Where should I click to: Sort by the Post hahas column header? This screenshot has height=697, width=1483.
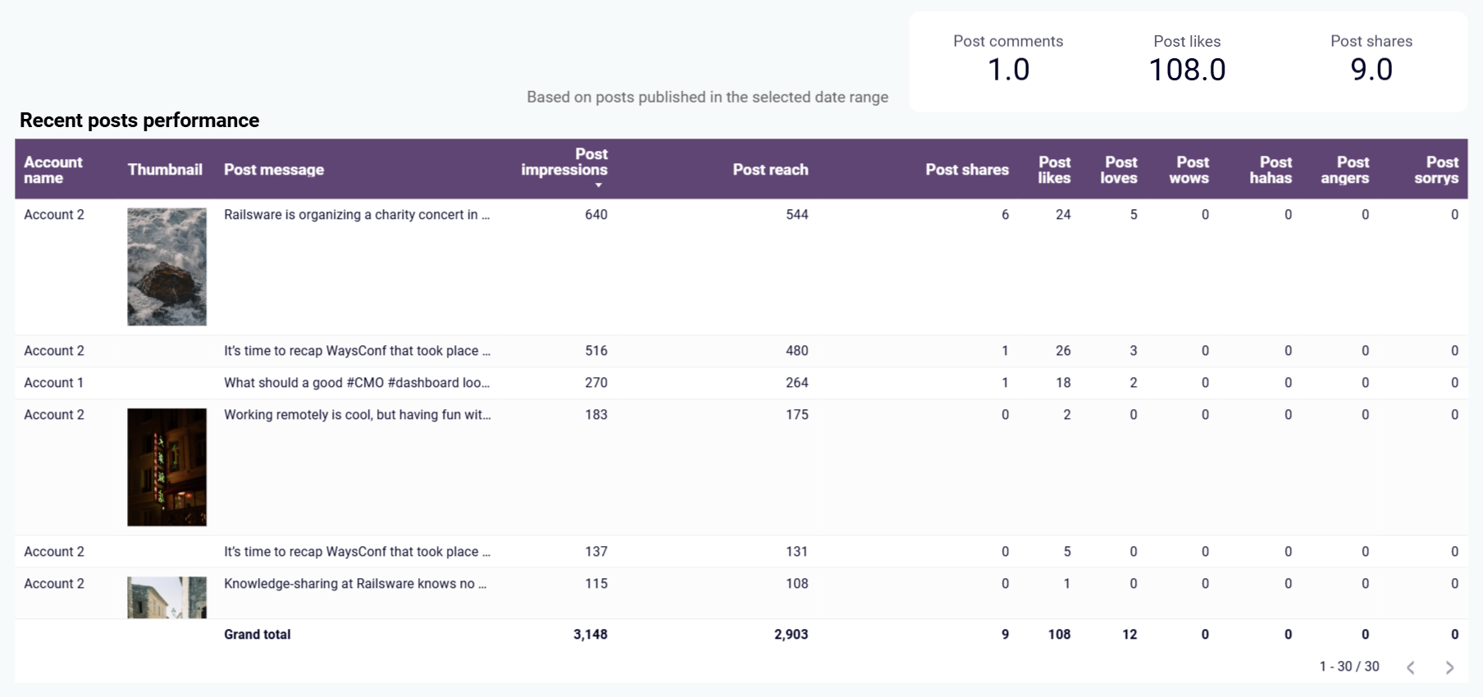coord(1271,170)
